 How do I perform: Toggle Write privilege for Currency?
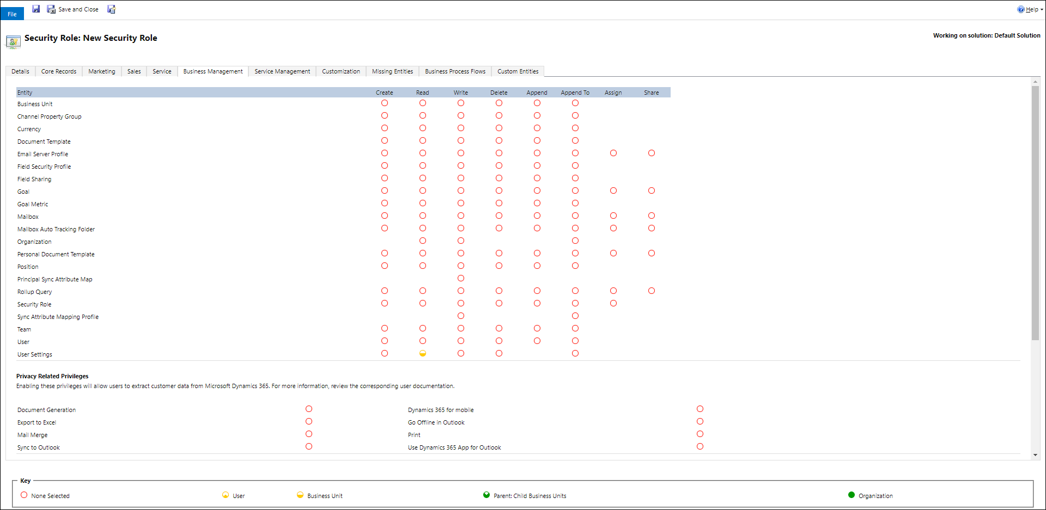point(461,128)
